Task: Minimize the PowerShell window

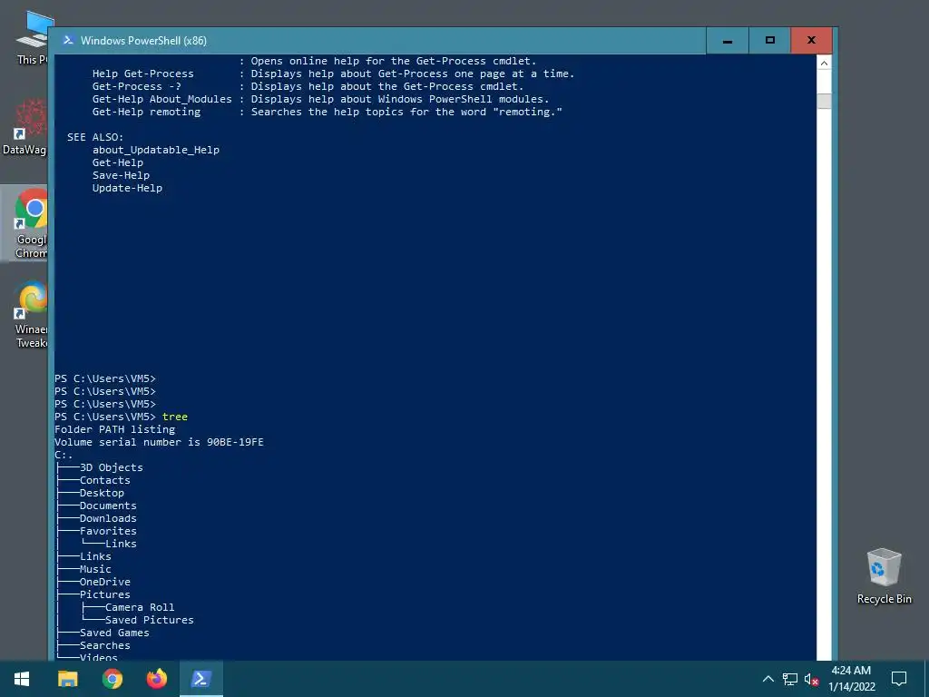Action: coord(727,40)
